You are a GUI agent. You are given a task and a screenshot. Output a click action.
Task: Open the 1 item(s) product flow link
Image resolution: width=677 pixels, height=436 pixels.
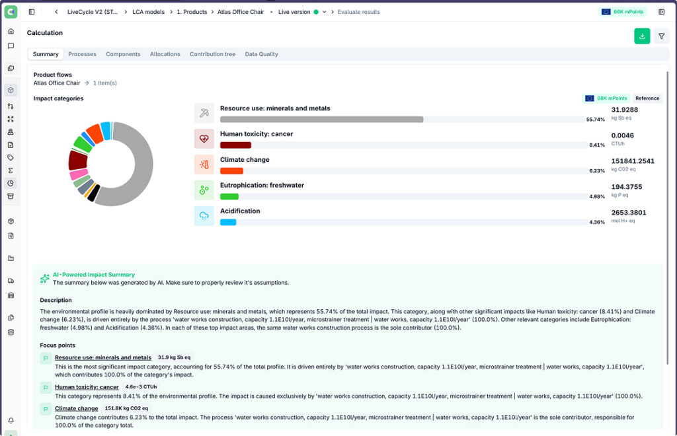pyautogui.click(x=105, y=83)
